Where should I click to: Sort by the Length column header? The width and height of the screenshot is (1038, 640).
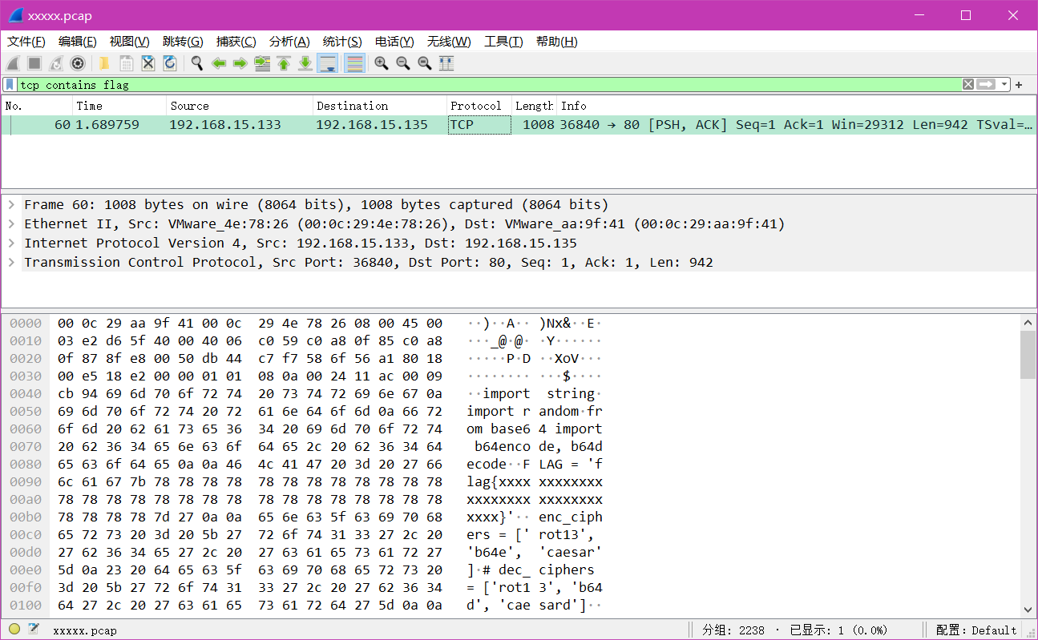pos(535,106)
